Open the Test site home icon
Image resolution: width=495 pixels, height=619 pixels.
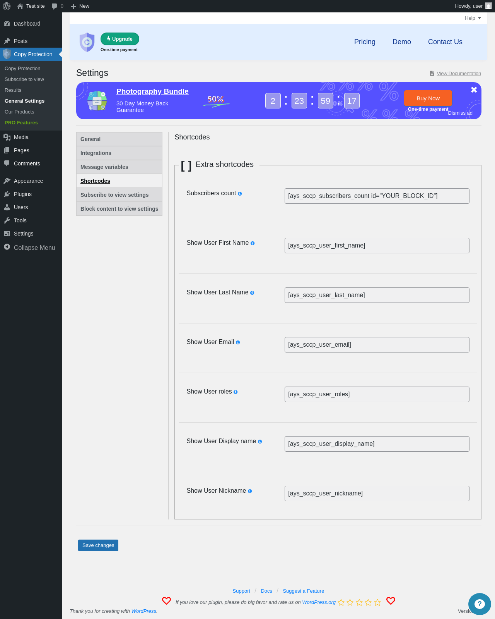click(x=20, y=6)
